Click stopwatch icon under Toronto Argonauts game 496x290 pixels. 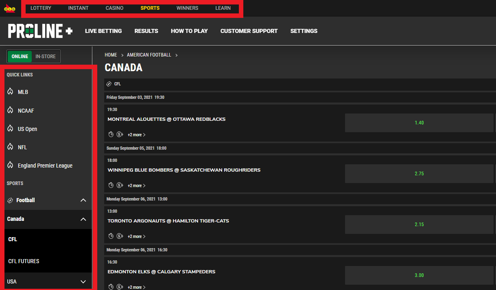point(111,236)
